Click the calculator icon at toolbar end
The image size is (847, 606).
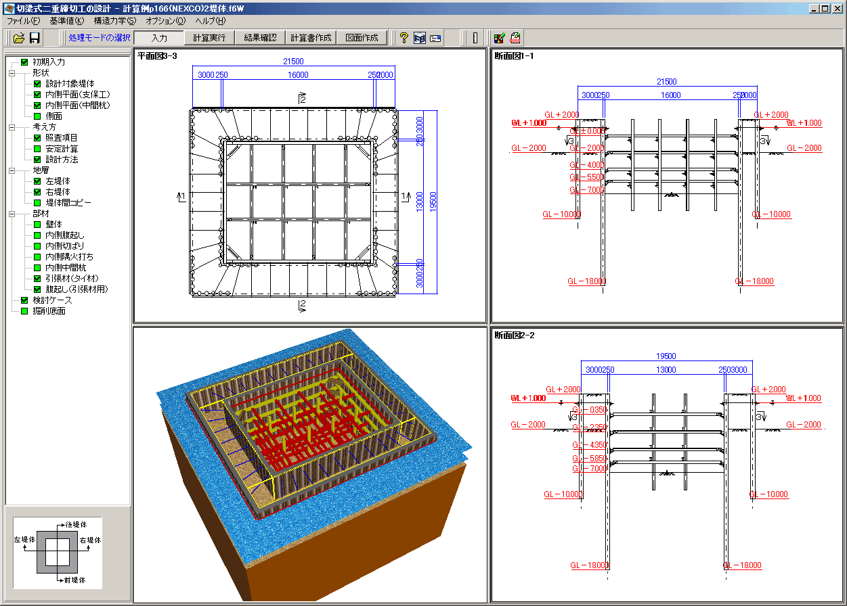(515, 38)
